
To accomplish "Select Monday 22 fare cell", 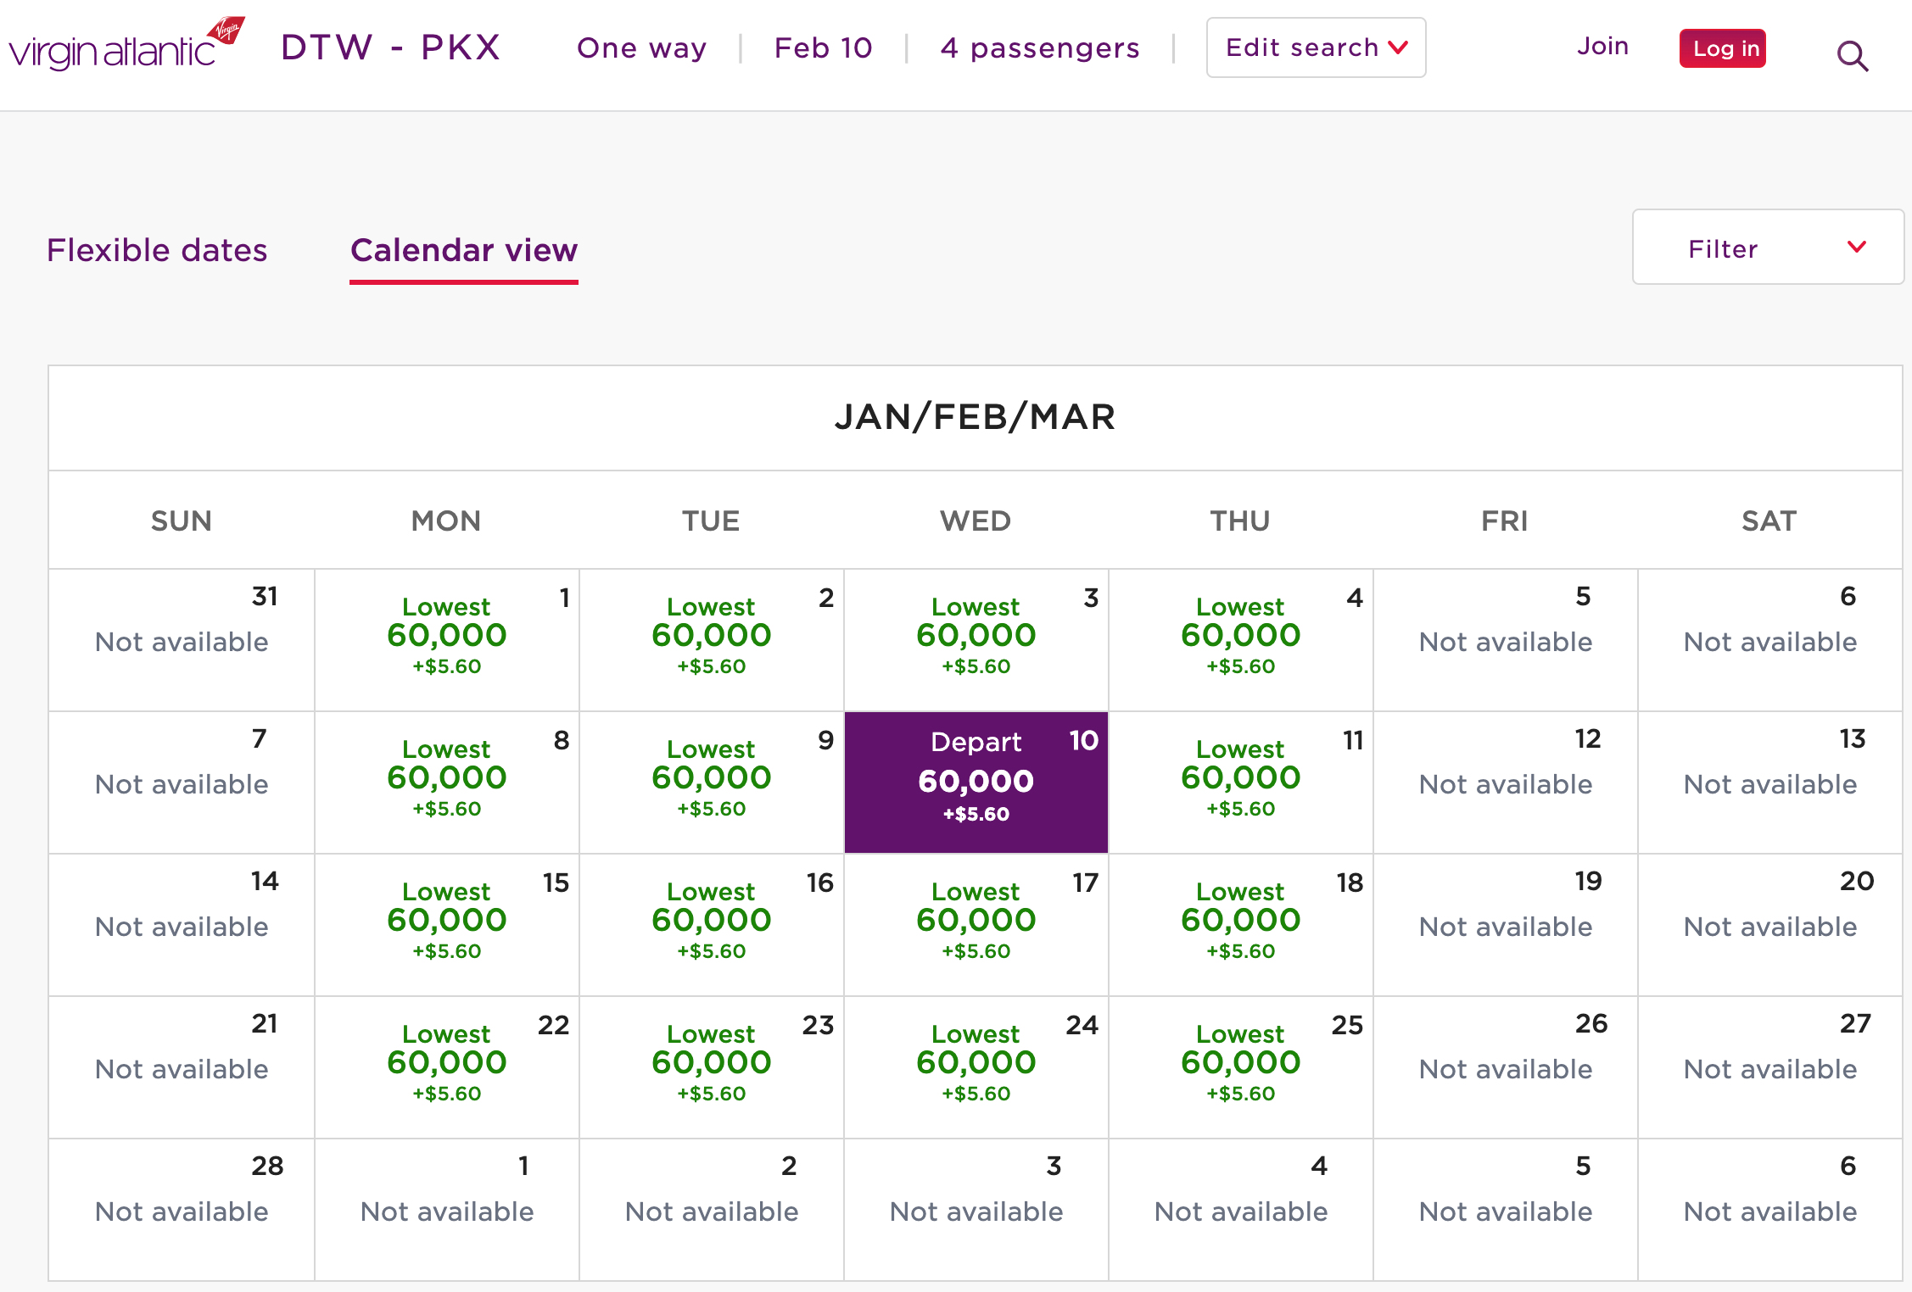I will [x=446, y=1065].
